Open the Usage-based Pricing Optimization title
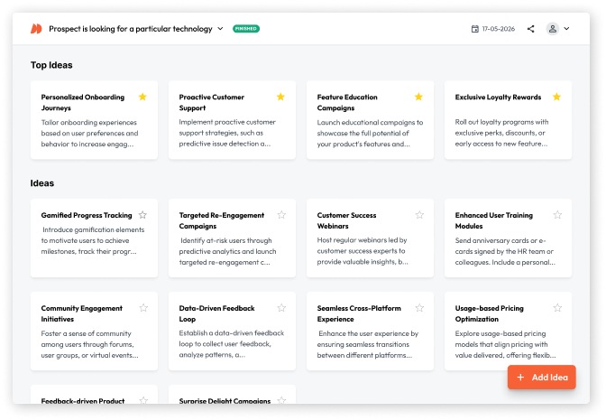This screenshot has width=606, height=420. pyautogui.click(x=489, y=313)
